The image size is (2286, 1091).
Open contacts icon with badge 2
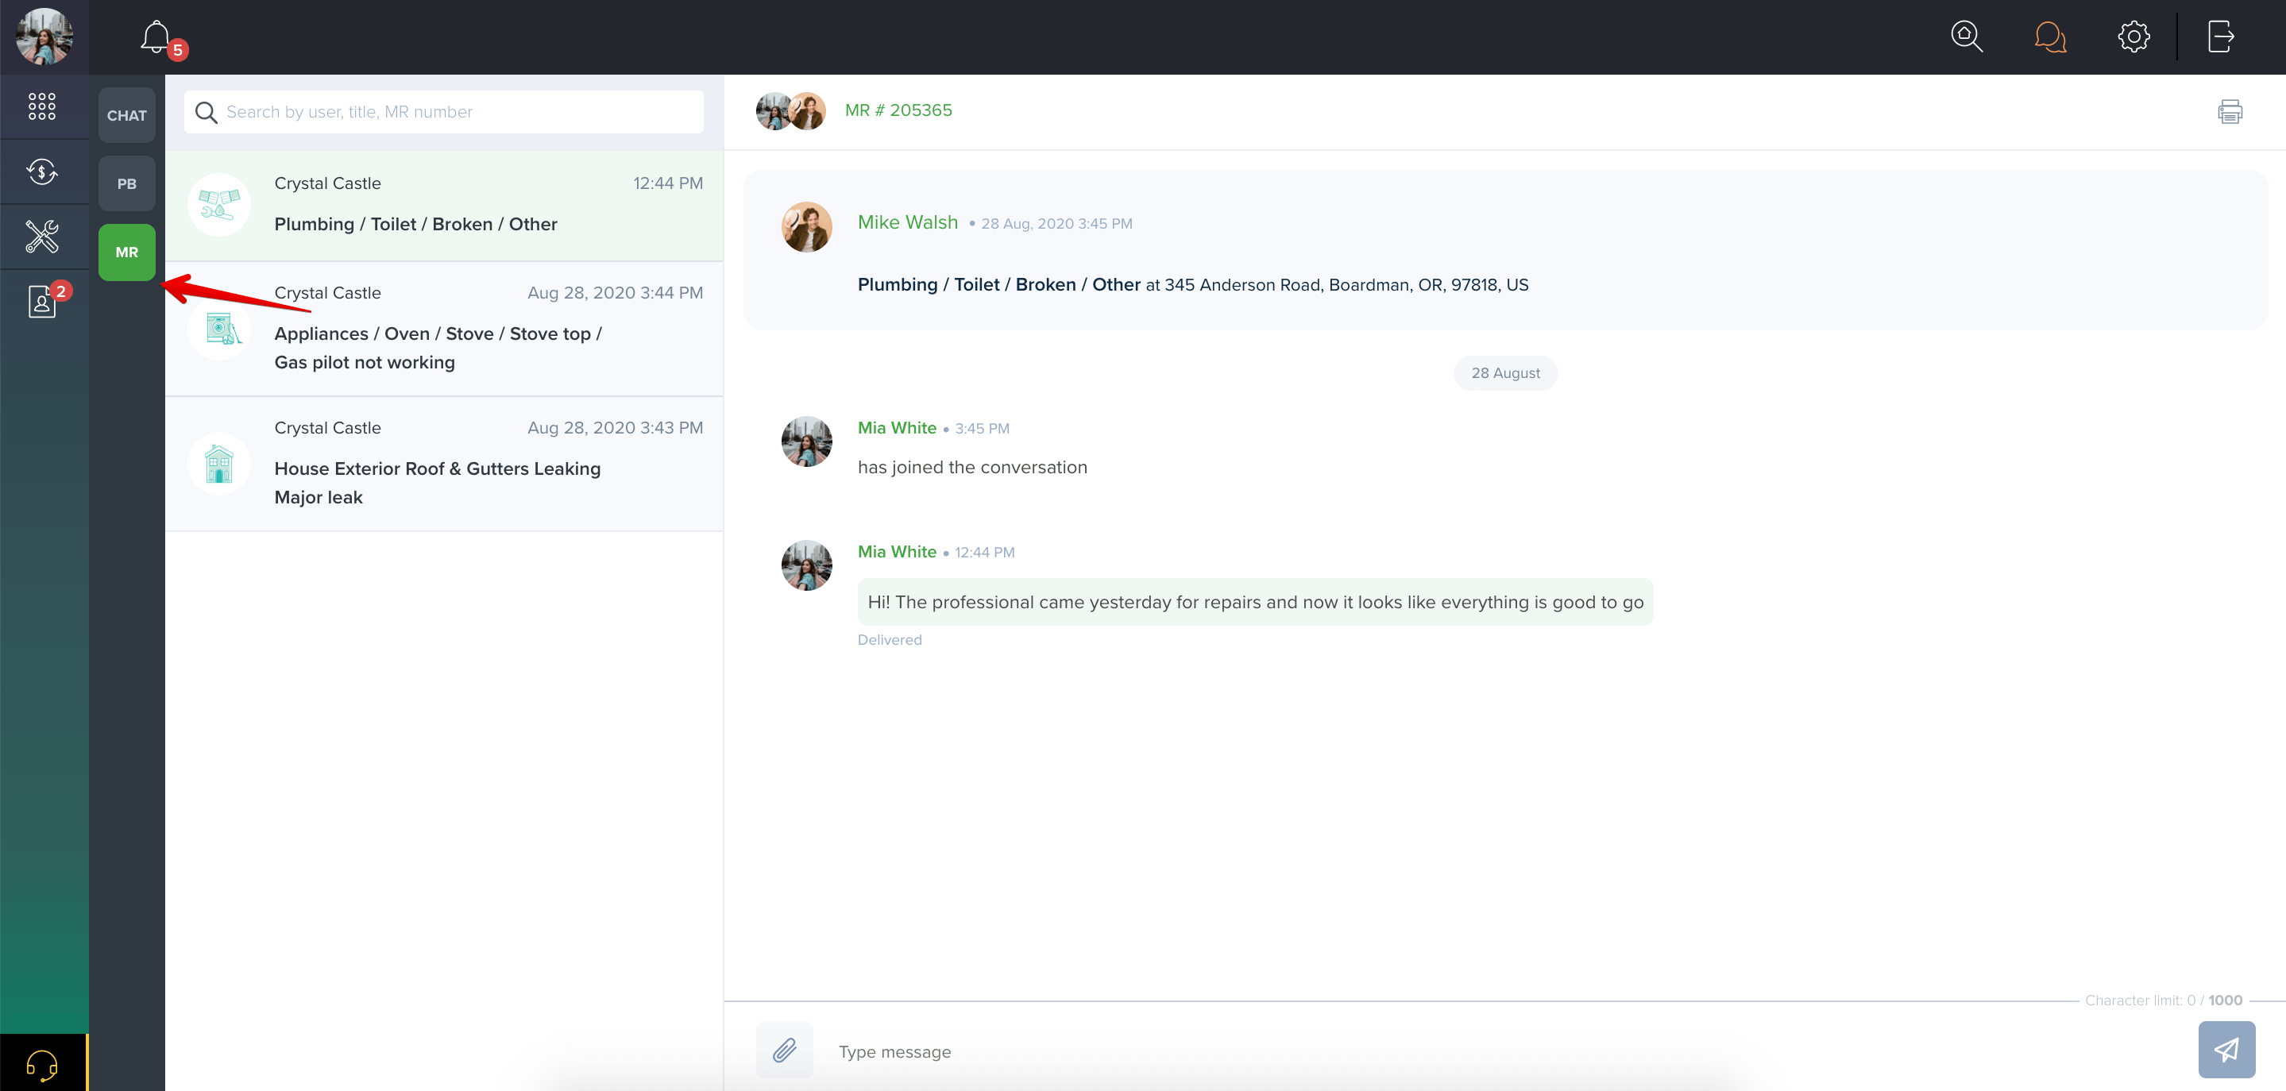pos(42,302)
